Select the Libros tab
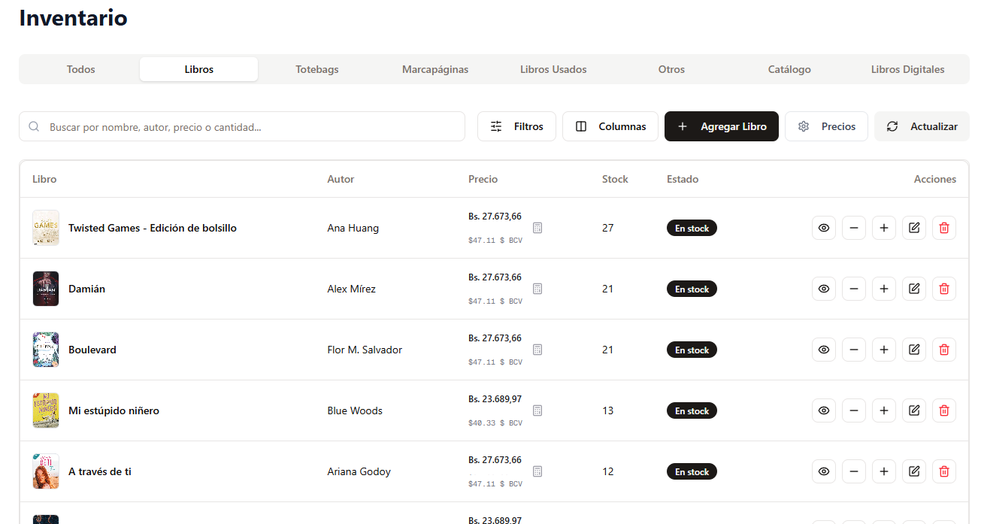 coord(199,69)
